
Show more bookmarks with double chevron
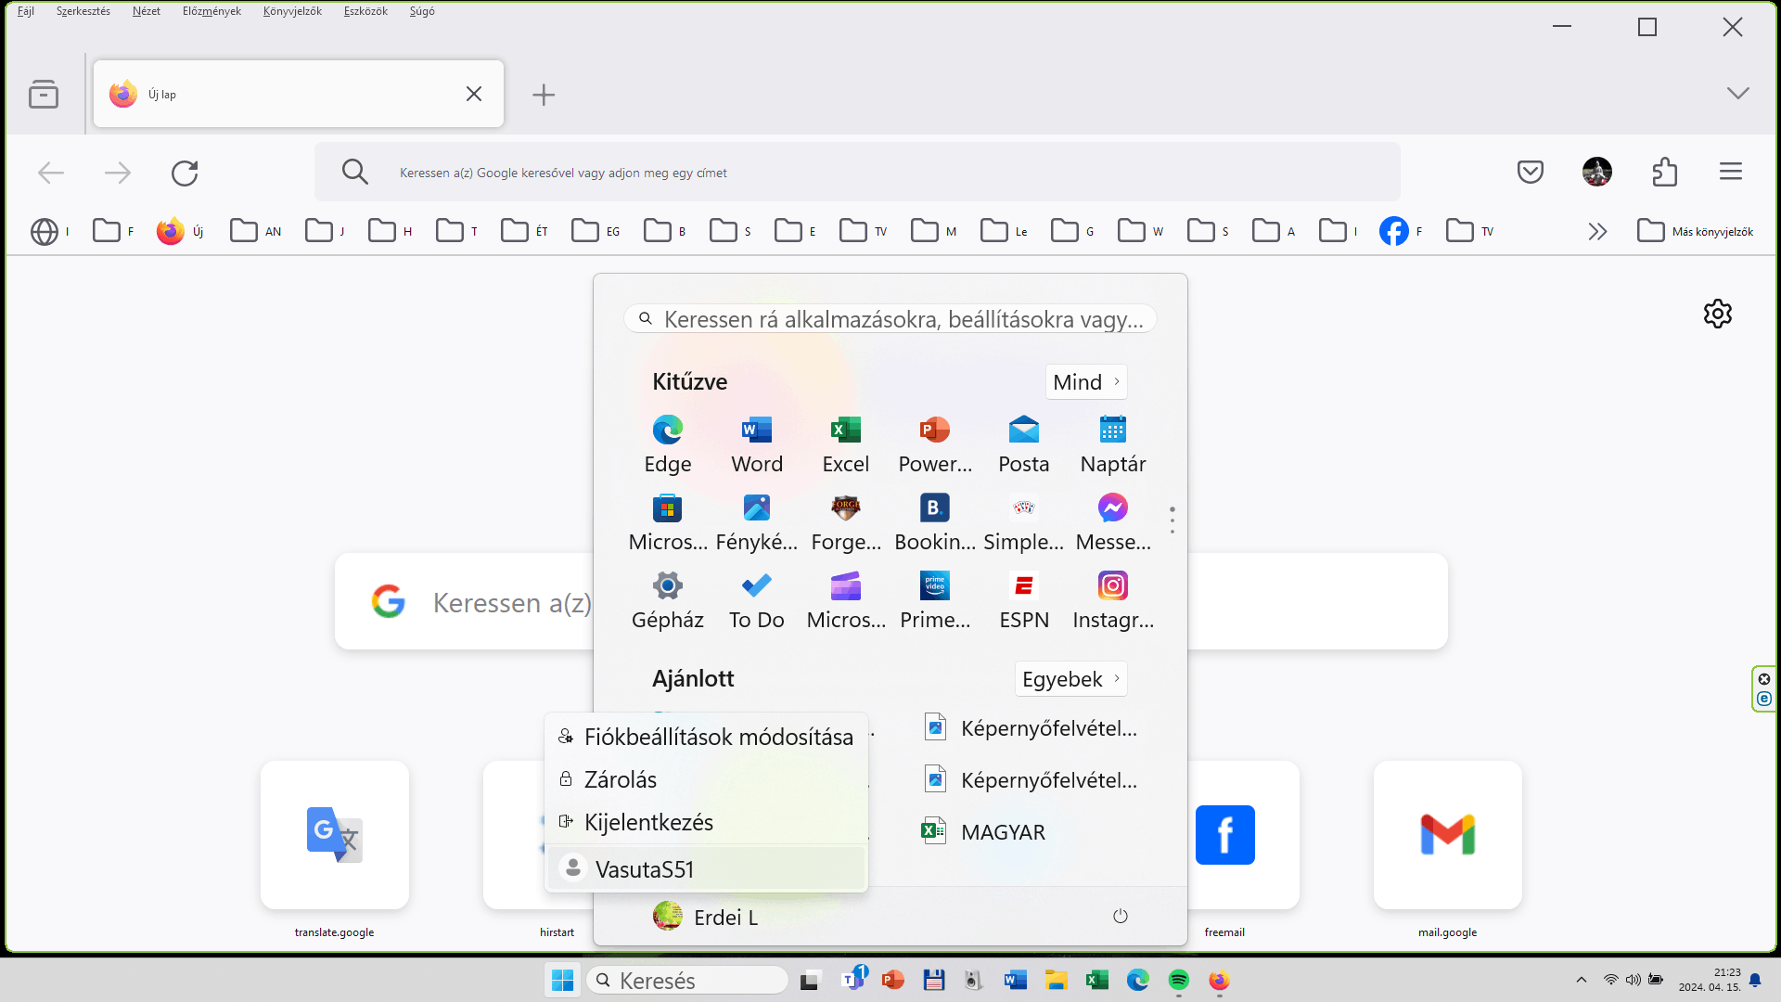coord(1596,231)
